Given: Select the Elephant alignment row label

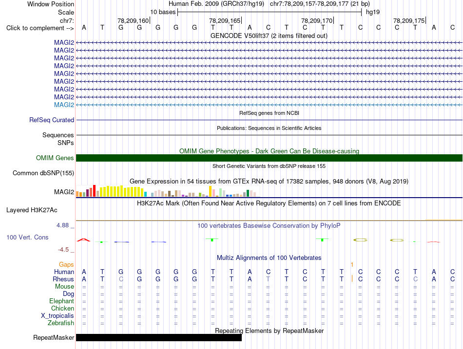Looking at the screenshot, I should 62,301.
